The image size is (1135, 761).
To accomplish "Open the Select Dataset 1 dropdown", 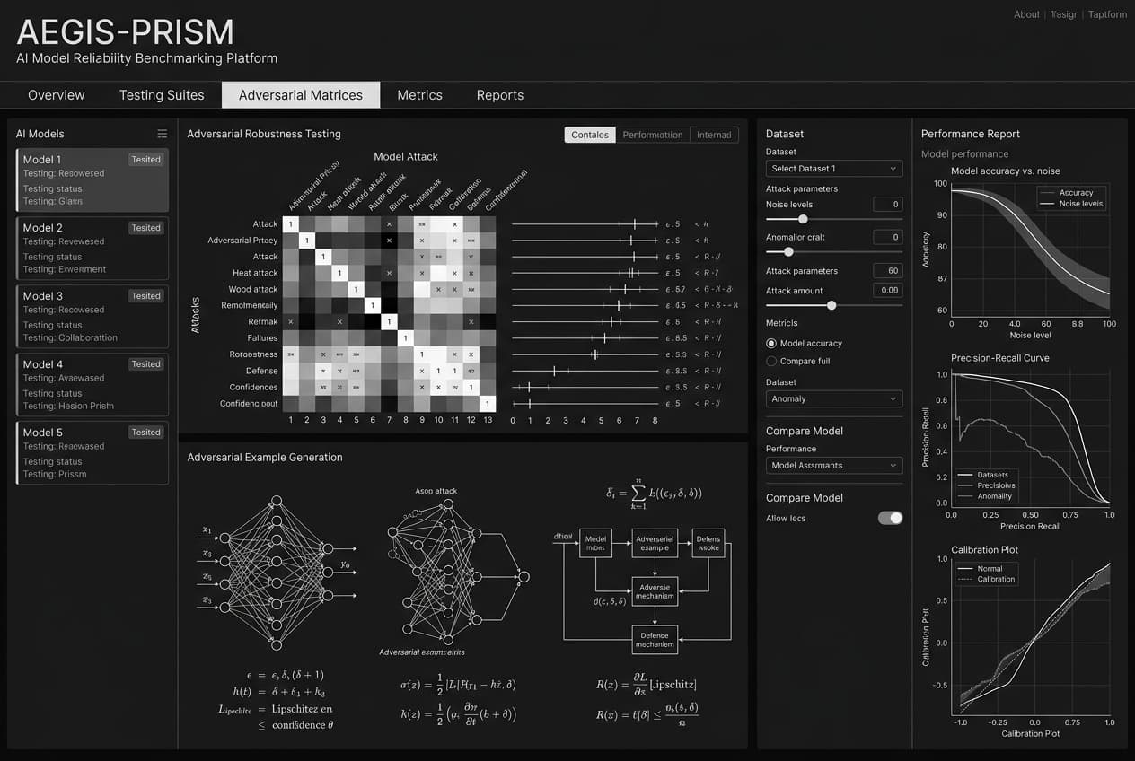I will click(x=834, y=169).
